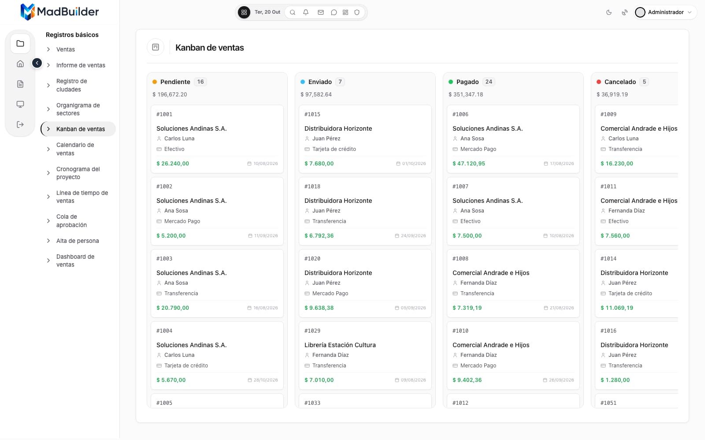Open Dashboard de ventas menu item
The height and width of the screenshot is (440, 705).
[78, 260]
